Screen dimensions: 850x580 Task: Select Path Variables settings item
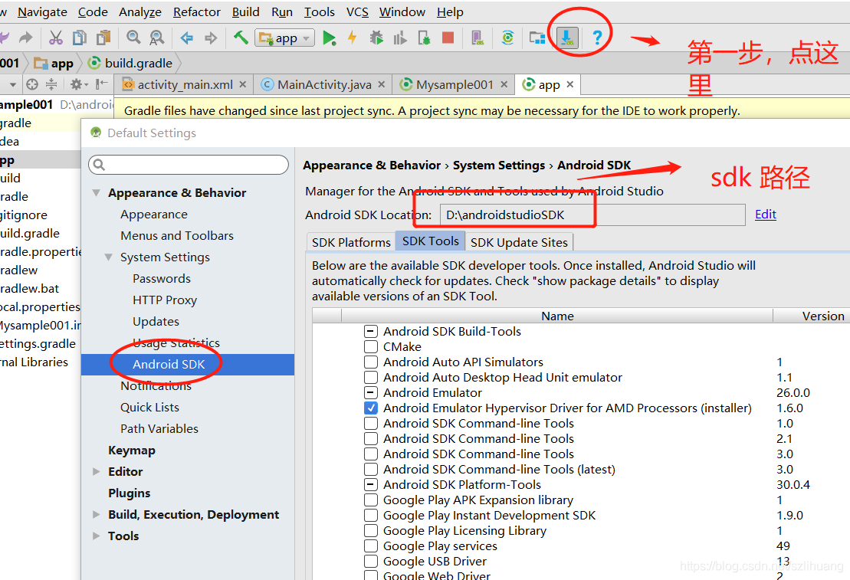(x=159, y=429)
